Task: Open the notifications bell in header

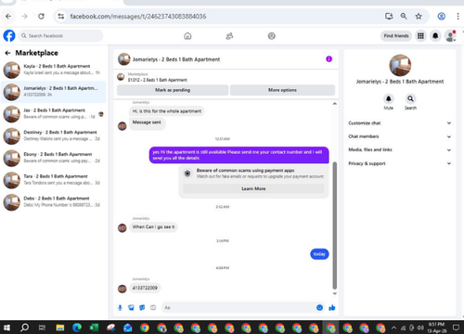Action: 435,36
